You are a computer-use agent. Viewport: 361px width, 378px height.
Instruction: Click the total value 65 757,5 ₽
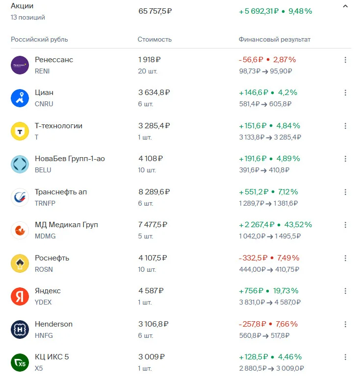pyautogui.click(x=155, y=11)
